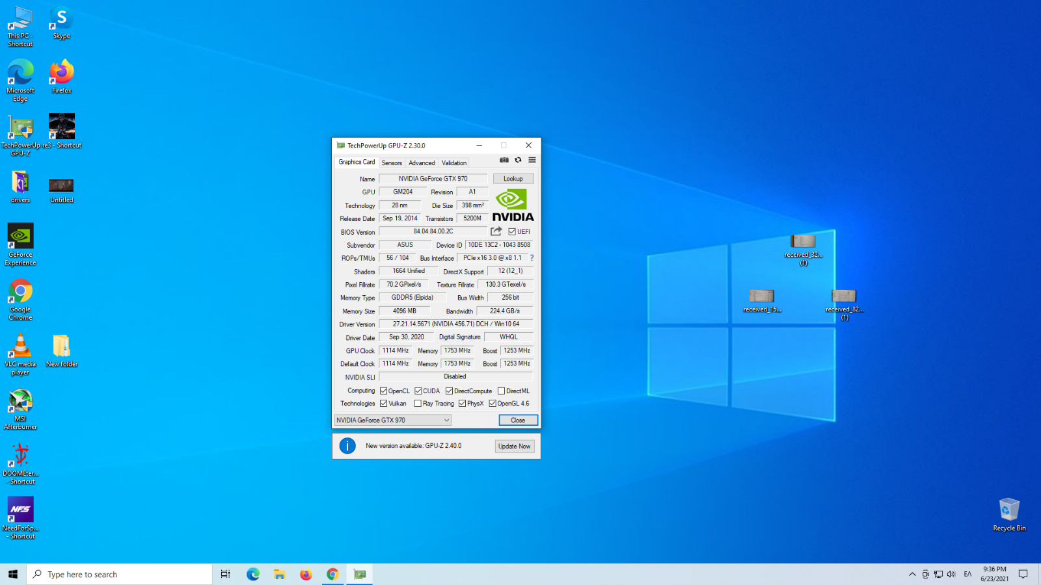Click the Lookup button
The width and height of the screenshot is (1041, 585).
pyautogui.click(x=513, y=179)
